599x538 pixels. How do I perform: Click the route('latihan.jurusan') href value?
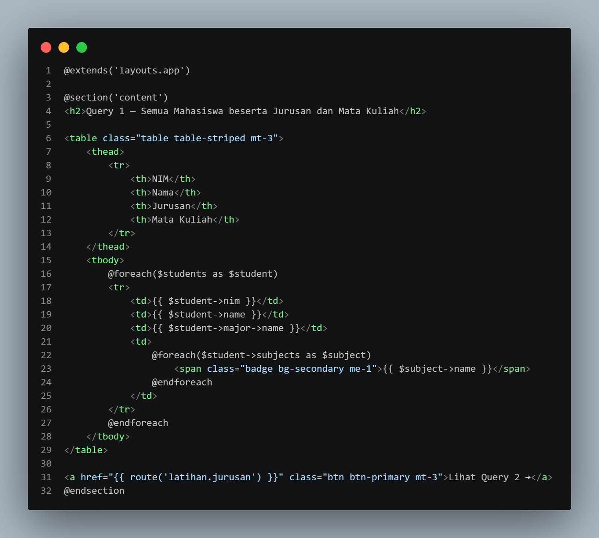(x=196, y=477)
